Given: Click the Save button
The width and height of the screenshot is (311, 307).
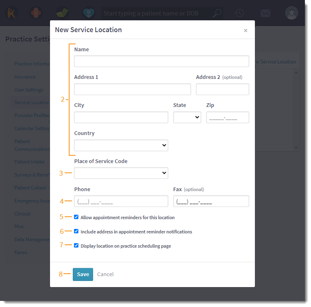Looking at the screenshot, I should tap(83, 274).
